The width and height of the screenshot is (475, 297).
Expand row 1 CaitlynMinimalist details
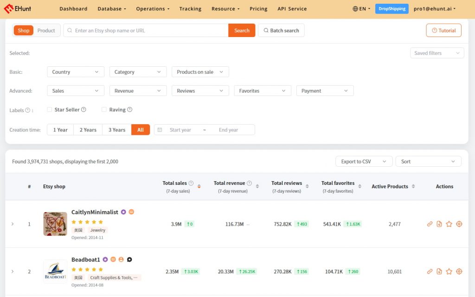[13, 224]
